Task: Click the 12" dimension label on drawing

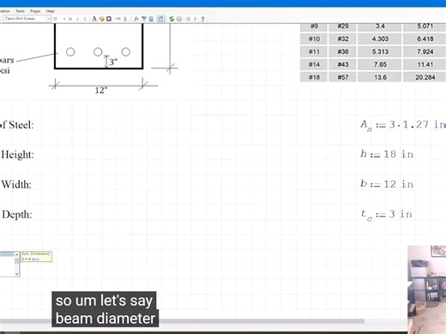Action: [101, 91]
